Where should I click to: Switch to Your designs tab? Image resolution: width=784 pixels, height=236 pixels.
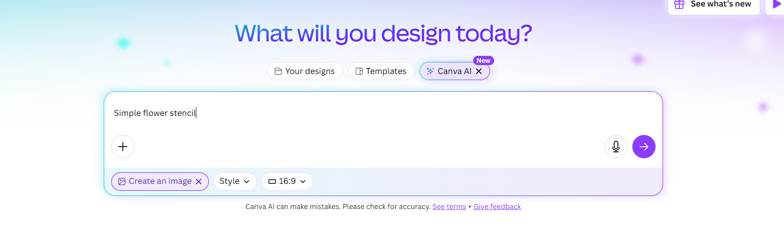coord(305,71)
